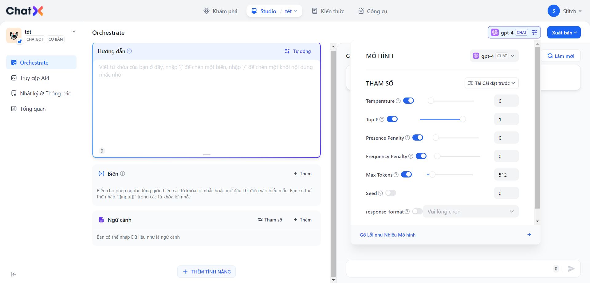Screen dimensions: 590x283
Task: Click the send message arrow icon
Action: 571,269
